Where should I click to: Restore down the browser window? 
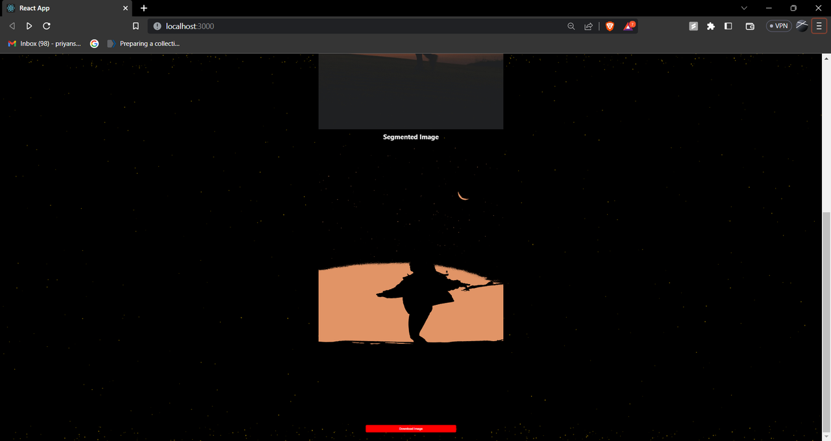pyautogui.click(x=793, y=8)
